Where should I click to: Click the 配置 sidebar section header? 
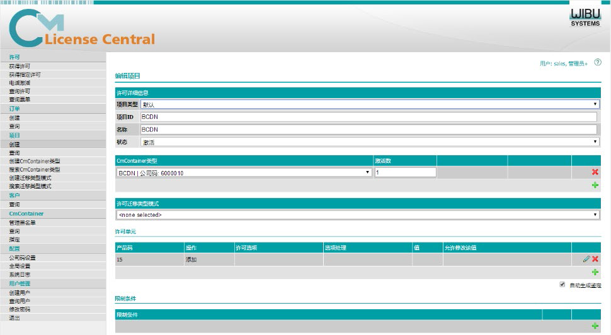(x=14, y=249)
